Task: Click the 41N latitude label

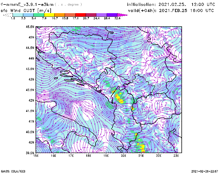Action: [x=31, y=121]
